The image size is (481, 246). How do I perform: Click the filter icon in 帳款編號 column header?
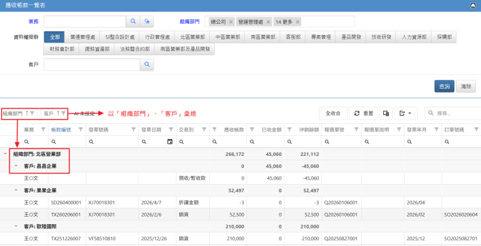tap(81, 130)
